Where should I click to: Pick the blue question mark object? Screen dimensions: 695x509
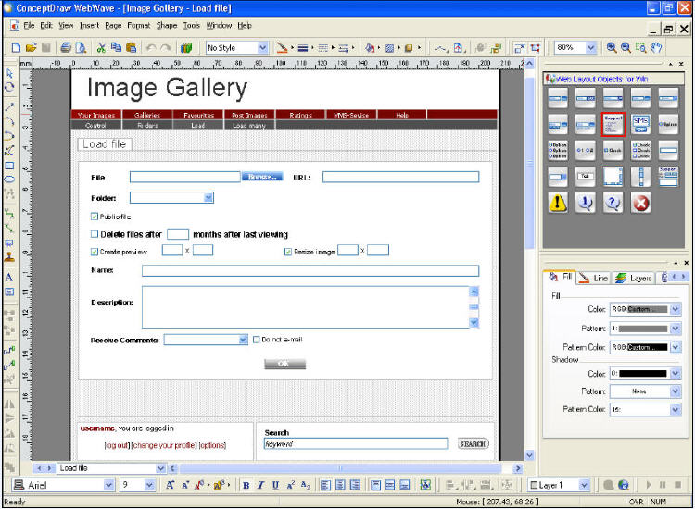613,203
